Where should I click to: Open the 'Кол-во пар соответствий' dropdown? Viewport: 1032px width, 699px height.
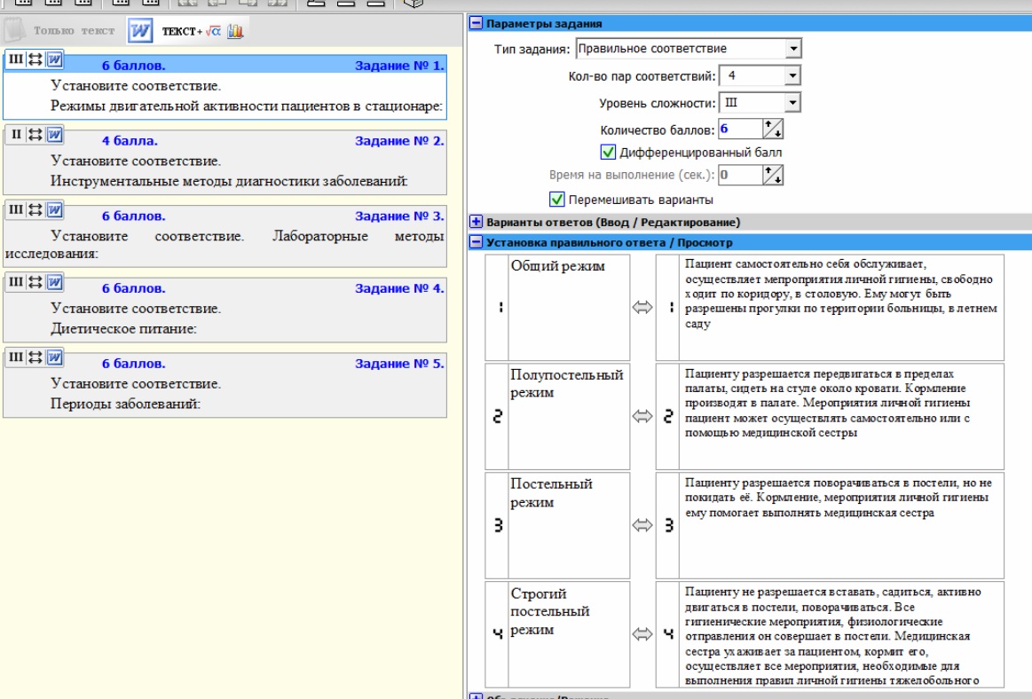pos(792,75)
